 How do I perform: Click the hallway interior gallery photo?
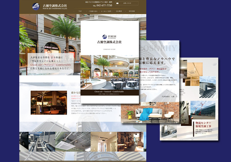click(104, 142)
